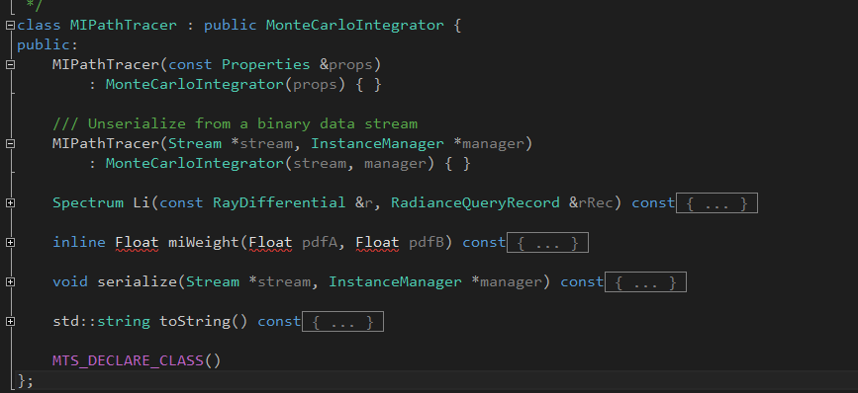Click MonteCarloIntegrator(props) initializer
Viewport: 858px width, 393px height.
tap(226, 85)
